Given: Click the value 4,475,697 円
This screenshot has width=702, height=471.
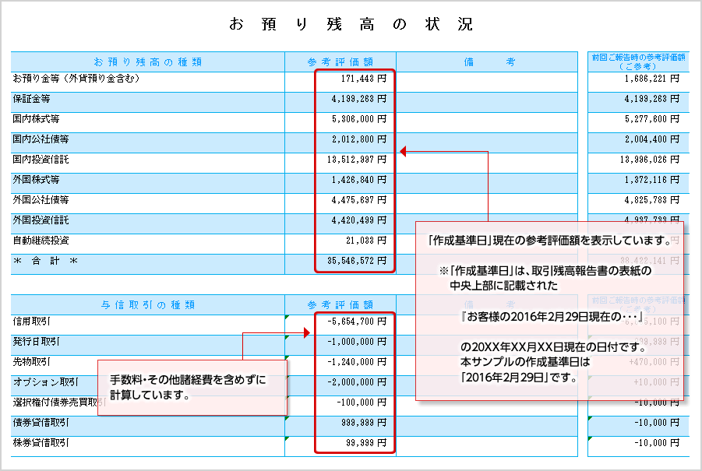Looking at the screenshot, I should [358, 200].
